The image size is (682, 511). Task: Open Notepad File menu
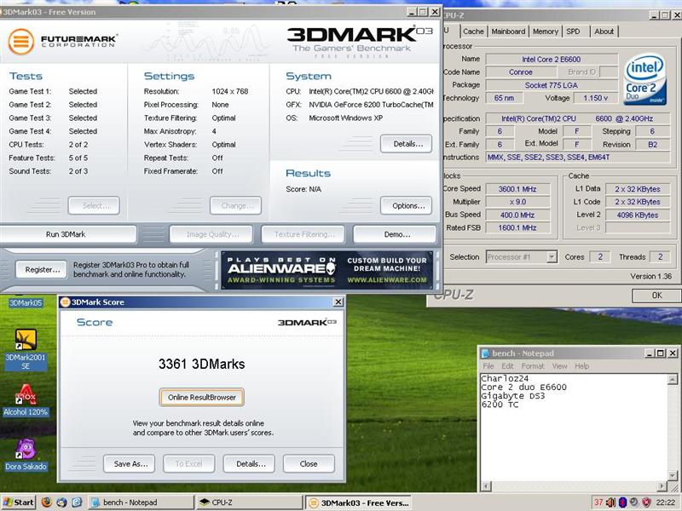(488, 366)
